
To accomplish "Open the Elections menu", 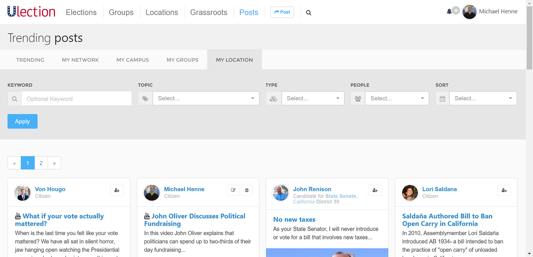I will [x=81, y=12].
